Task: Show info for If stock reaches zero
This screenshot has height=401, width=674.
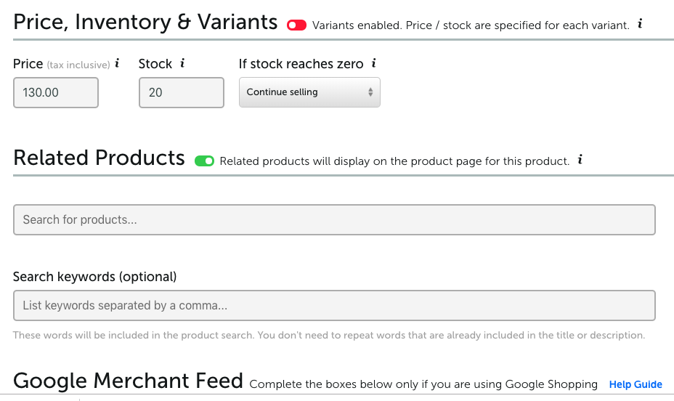Action: pyautogui.click(x=374, y=64)
